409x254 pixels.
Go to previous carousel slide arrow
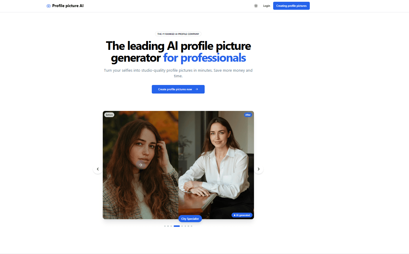[98, 169]
